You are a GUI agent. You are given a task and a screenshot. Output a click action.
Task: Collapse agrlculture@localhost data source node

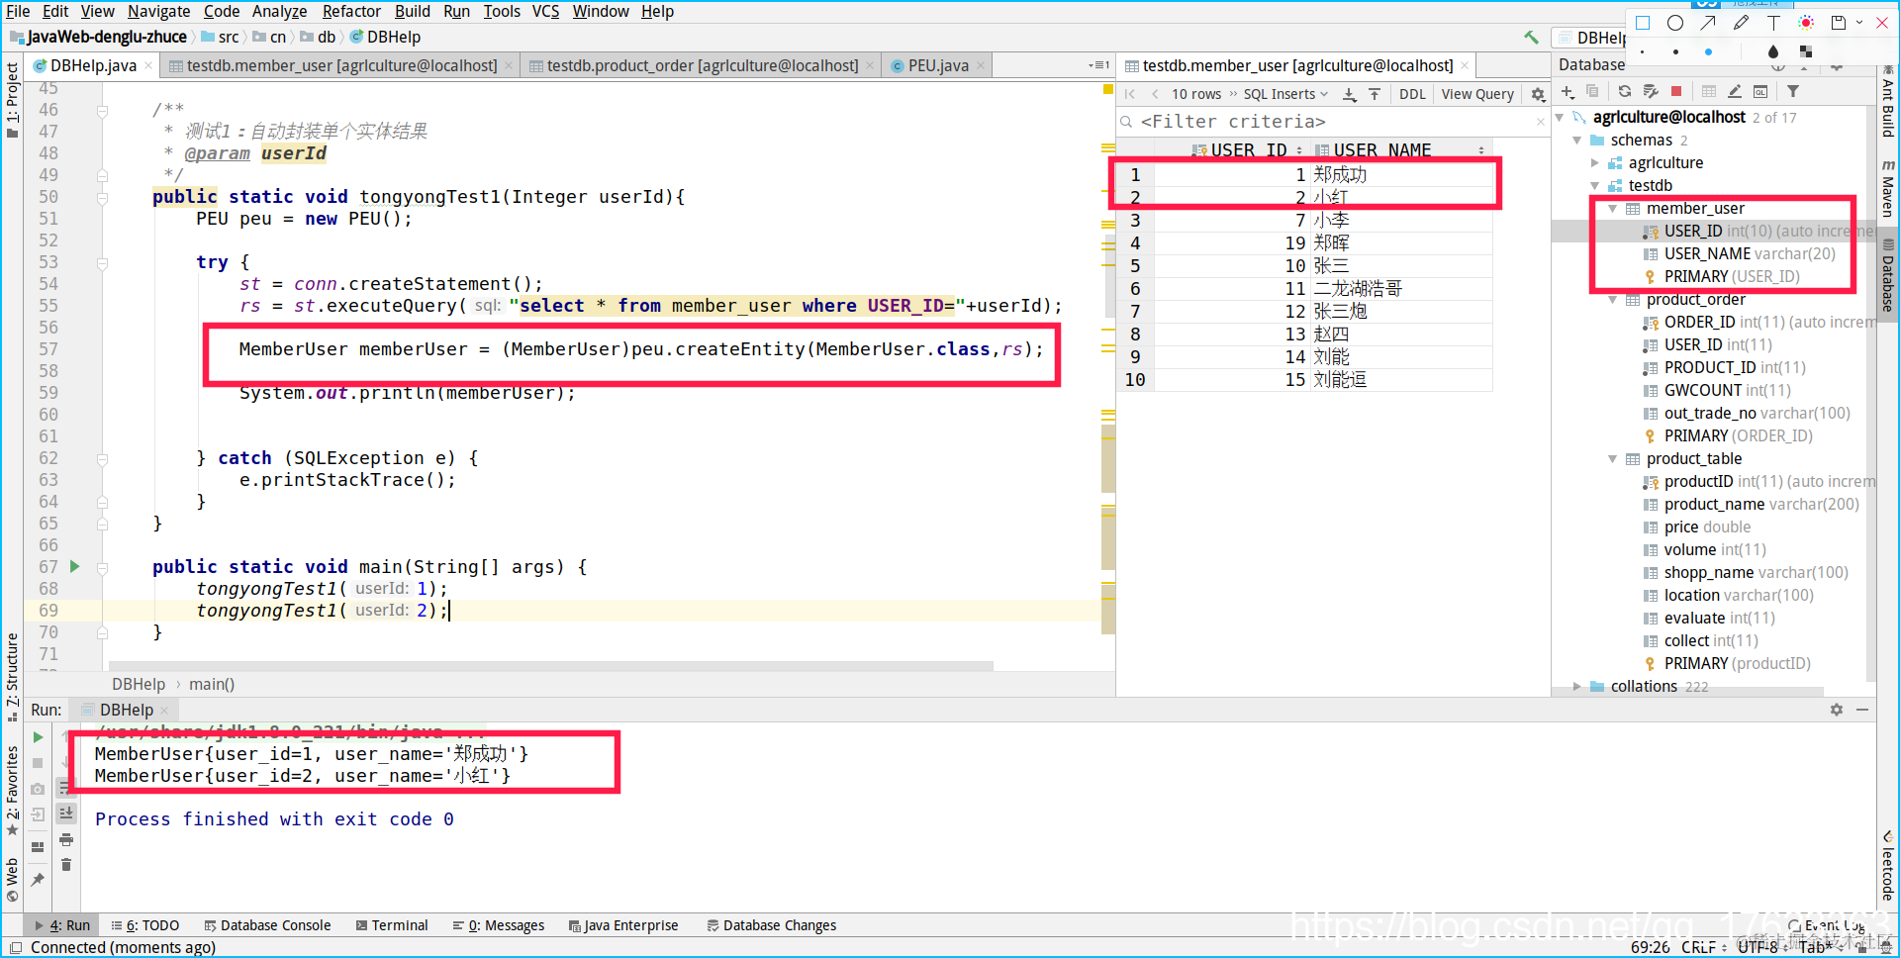pos(1561,118)
